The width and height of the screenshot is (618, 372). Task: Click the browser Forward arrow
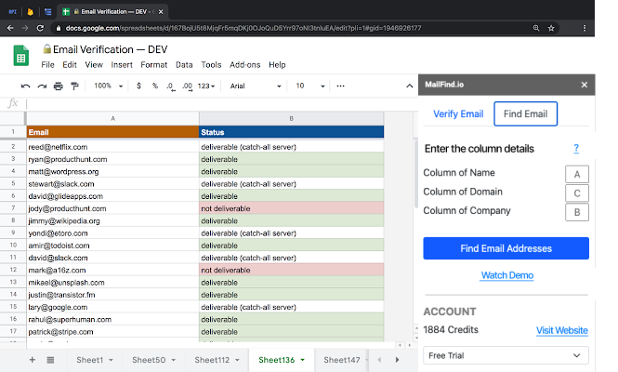25,28
